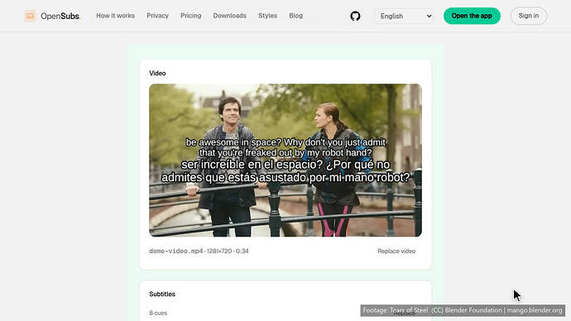The image size is (571, 321).
Task: Click the OpenSubs brand name
Action: pyautogui.click(x=60, y=16)
